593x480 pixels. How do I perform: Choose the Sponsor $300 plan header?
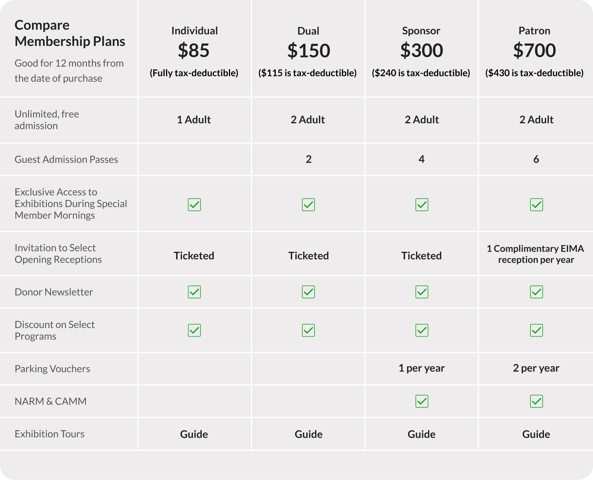tap(421, 50)
